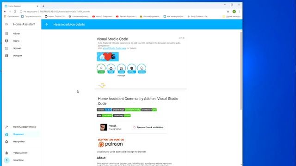Viewport: 296px width, 166px height.
Task: Open the Visual Studio Code page link
Action: 114,48
